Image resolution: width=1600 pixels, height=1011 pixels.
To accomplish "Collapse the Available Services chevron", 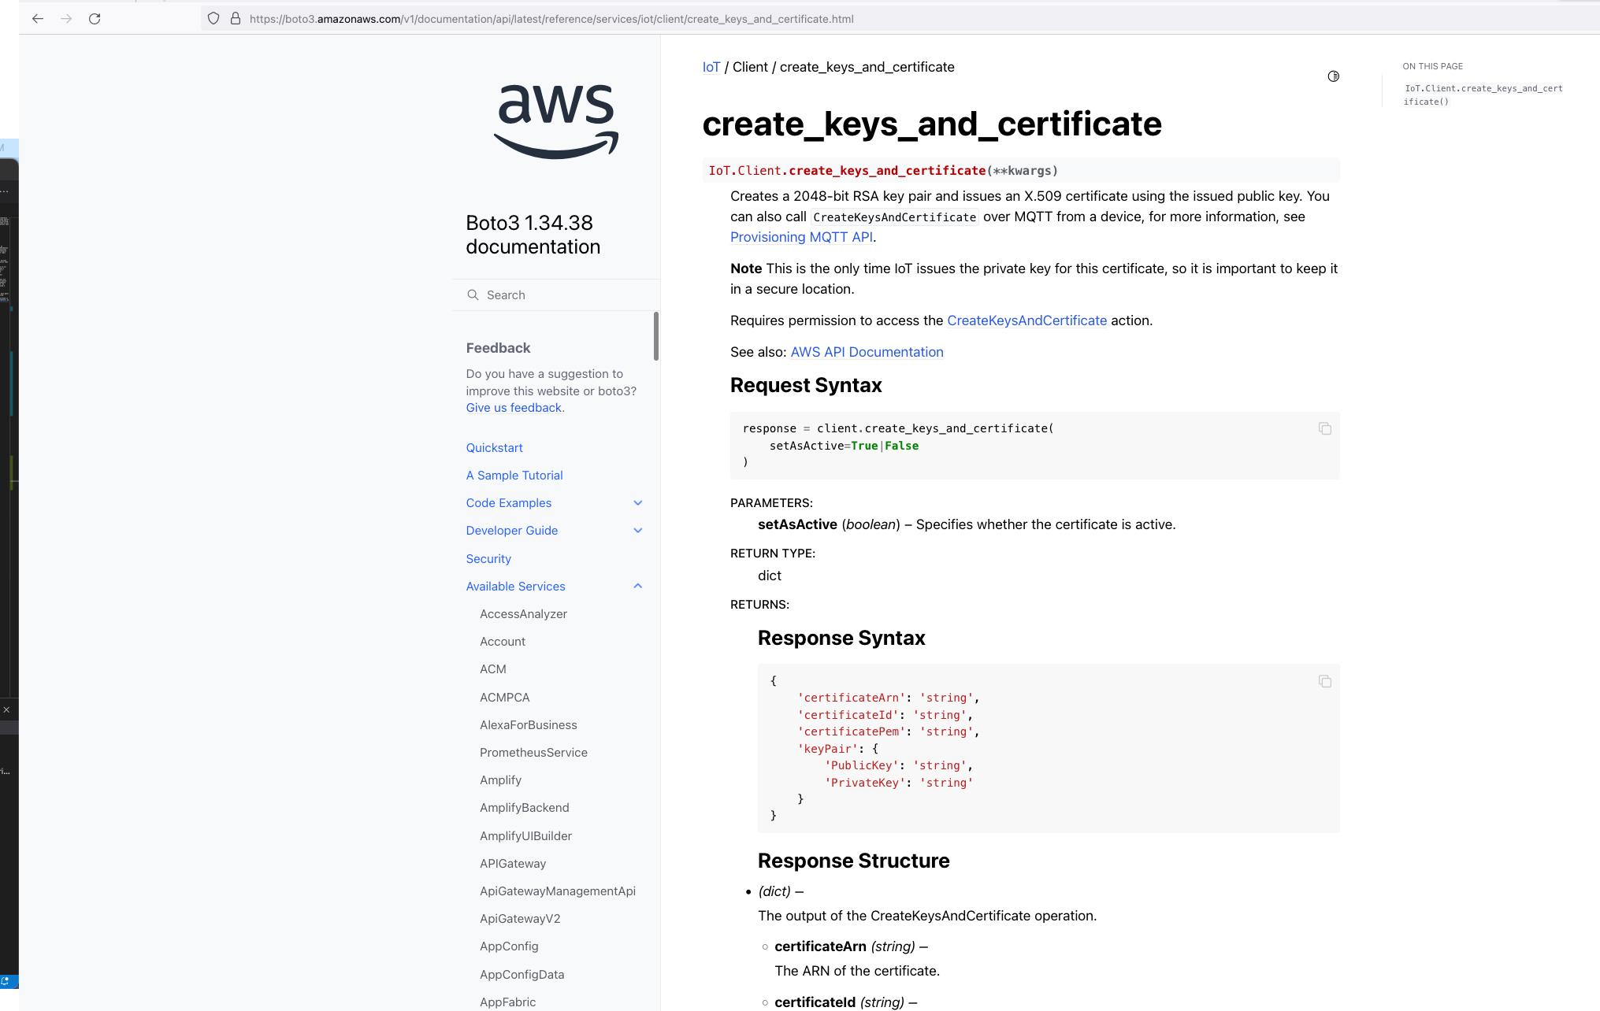I will click(x=638, y=586).
